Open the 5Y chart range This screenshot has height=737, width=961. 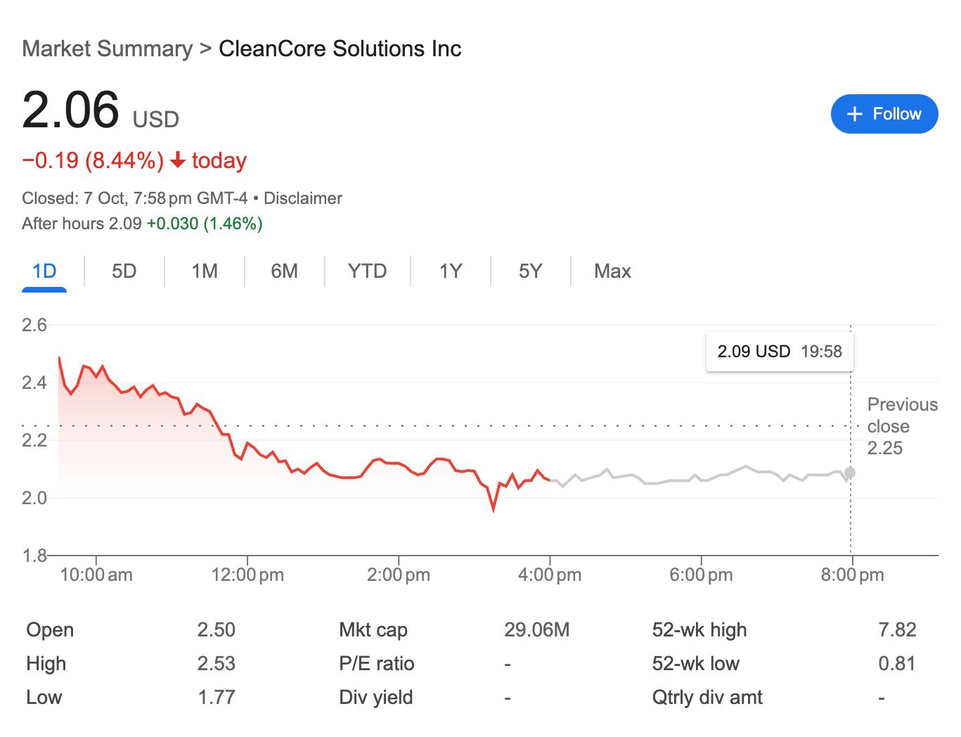pyautogui.click(x=531, y=271)
